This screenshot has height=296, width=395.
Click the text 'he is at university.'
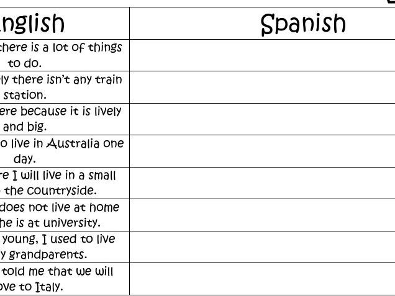(50, 223)
